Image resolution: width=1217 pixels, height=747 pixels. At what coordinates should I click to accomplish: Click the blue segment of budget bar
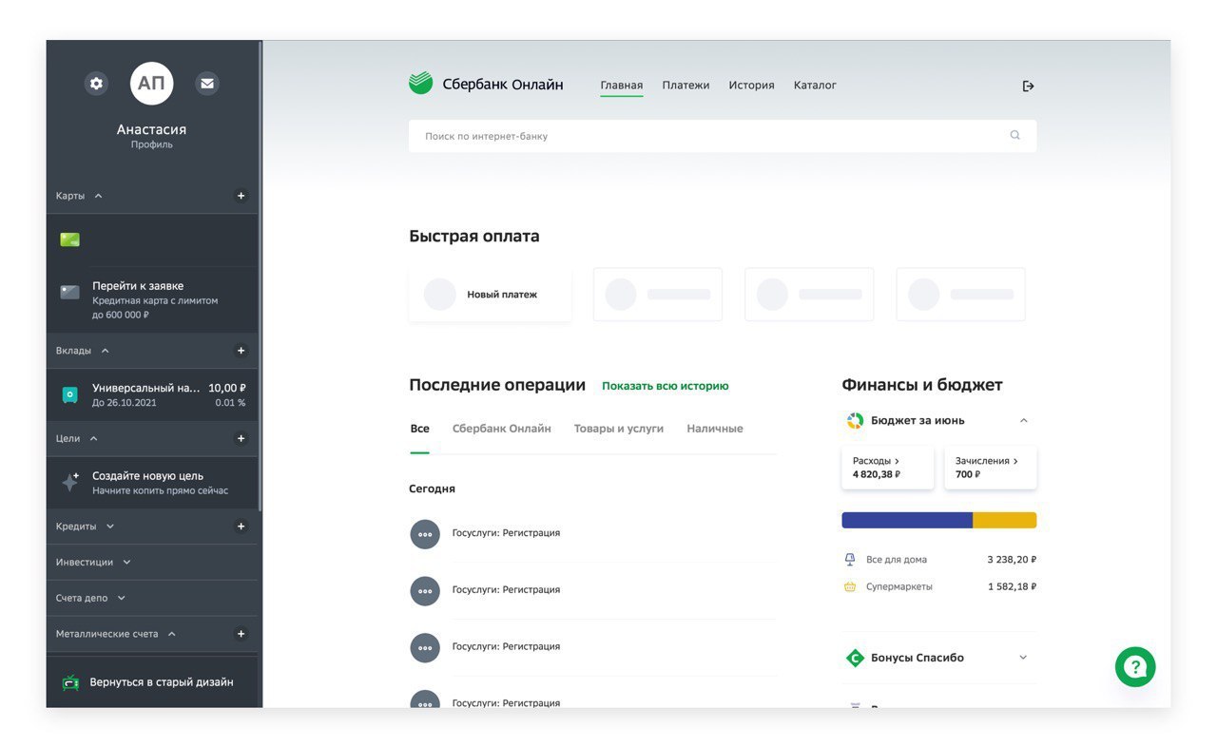pos(906,520)
